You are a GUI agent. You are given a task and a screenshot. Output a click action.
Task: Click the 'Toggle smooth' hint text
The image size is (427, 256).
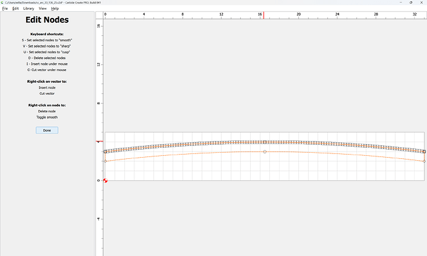click(47, 117)
